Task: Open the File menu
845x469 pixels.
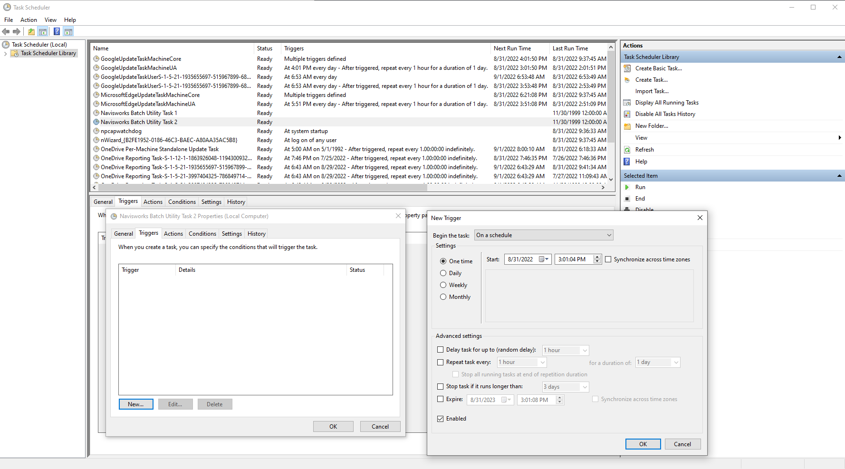Action: pos(9,20)
